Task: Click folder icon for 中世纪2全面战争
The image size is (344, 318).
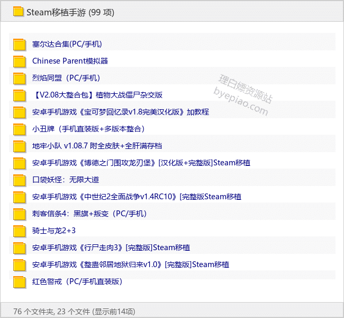Action: pos(20,197)
